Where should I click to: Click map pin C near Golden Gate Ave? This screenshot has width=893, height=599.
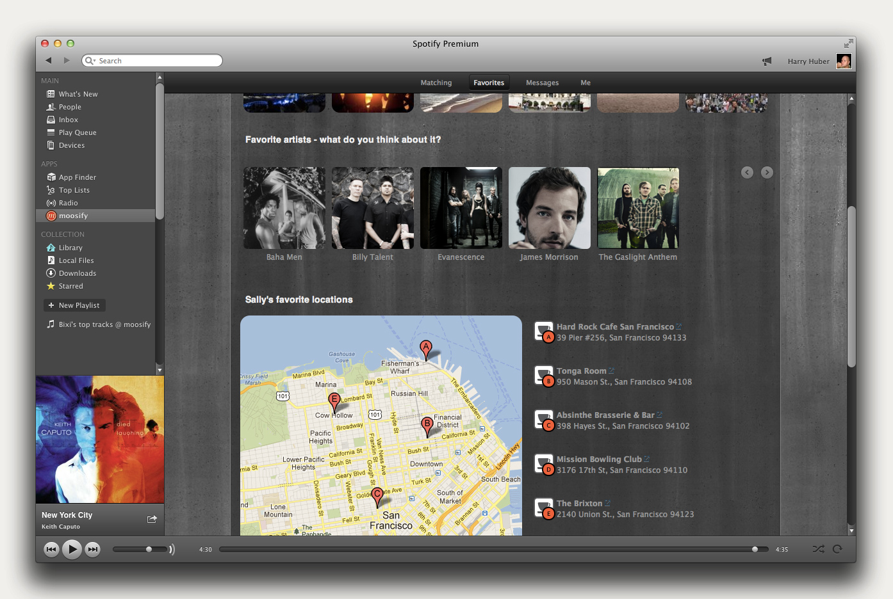[377, 497]
